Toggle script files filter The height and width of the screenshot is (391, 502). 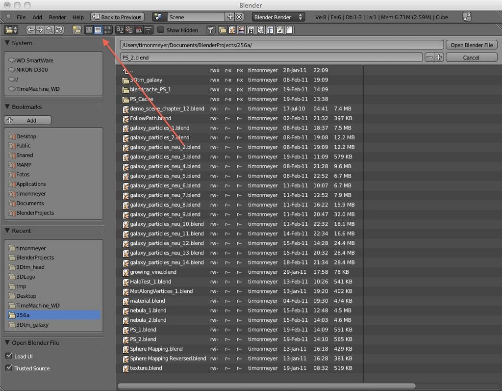click(x=261, y=30)
